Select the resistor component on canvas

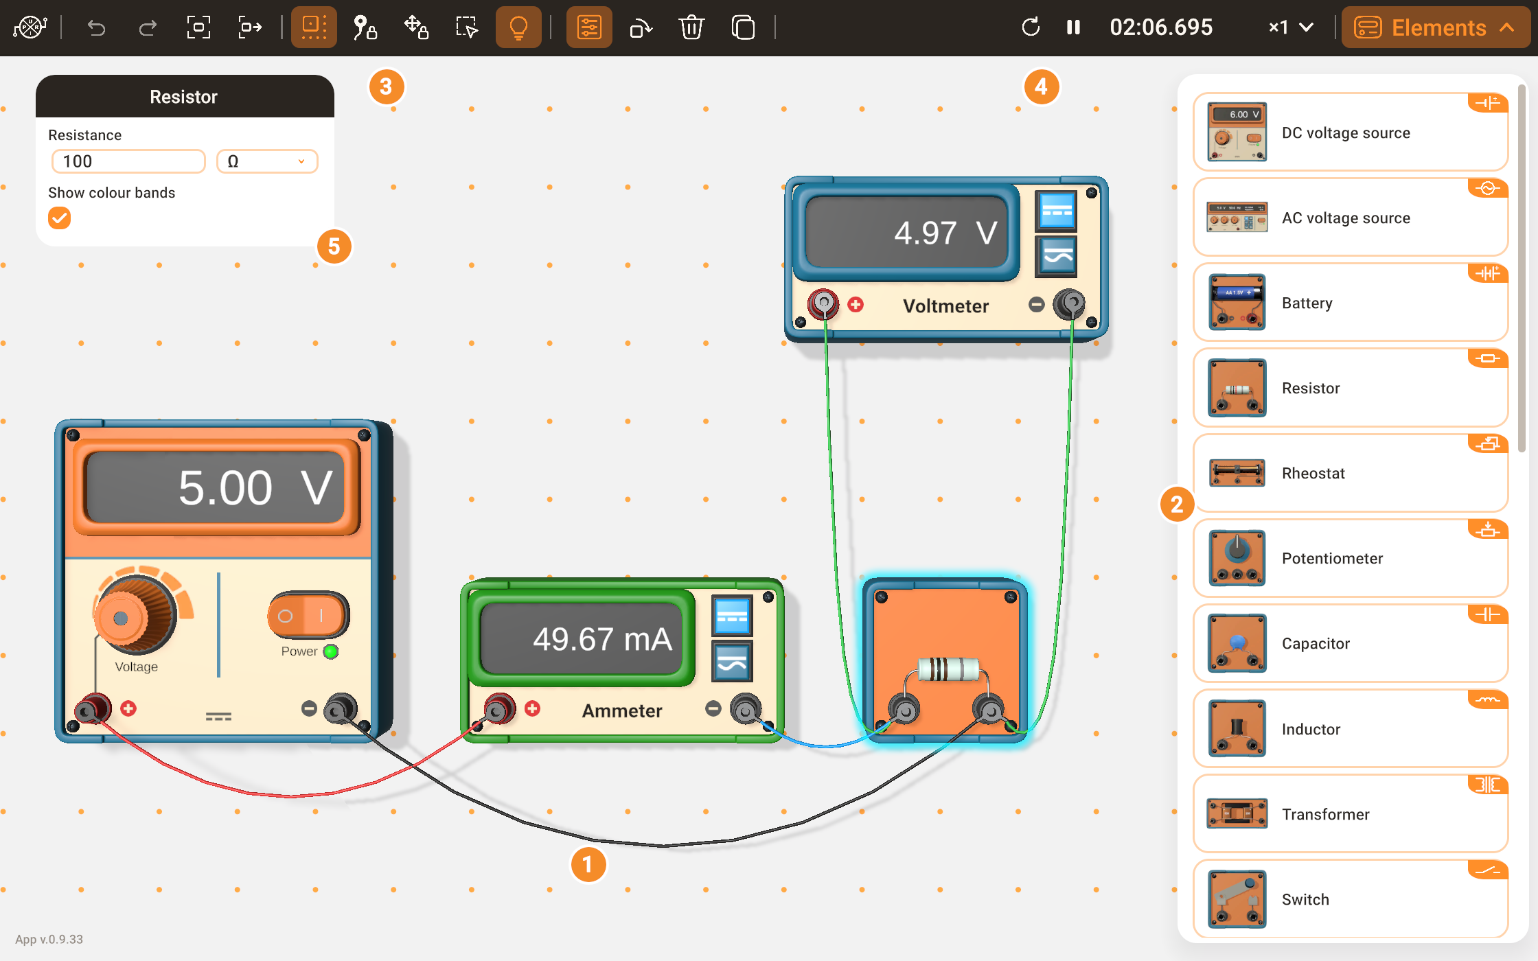click(x=945, y=661)
